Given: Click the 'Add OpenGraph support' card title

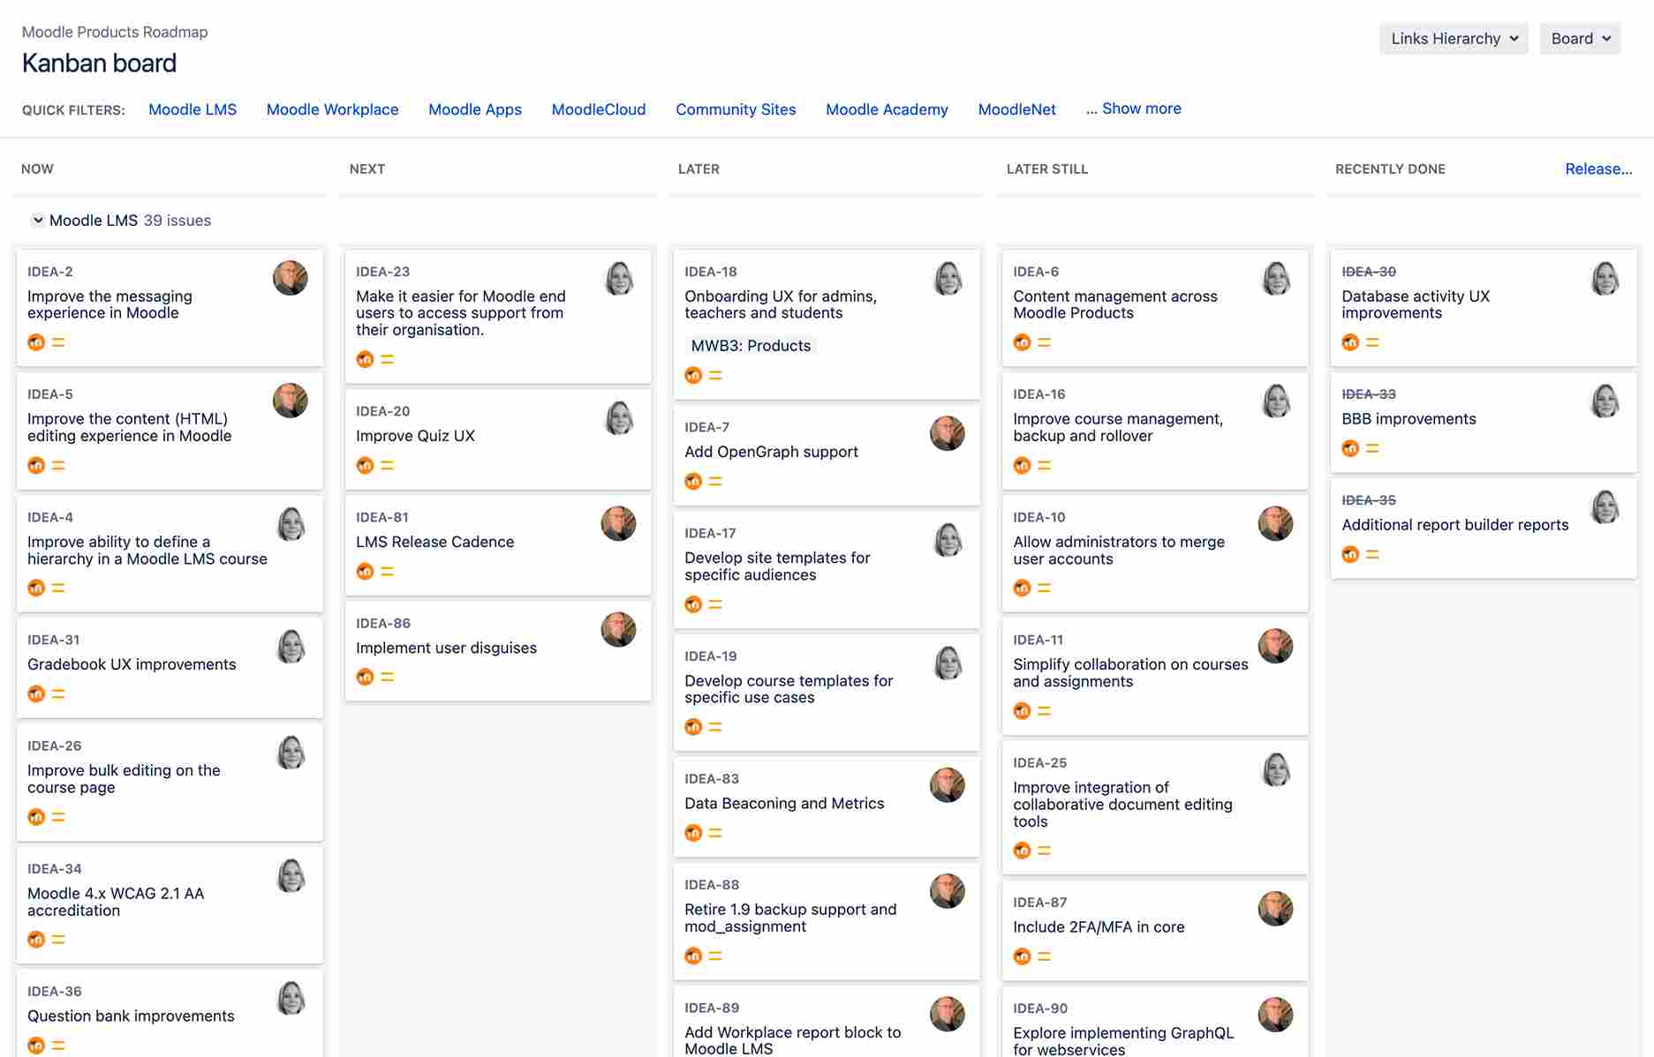Looking at the screenshot, I should [771, 452].
